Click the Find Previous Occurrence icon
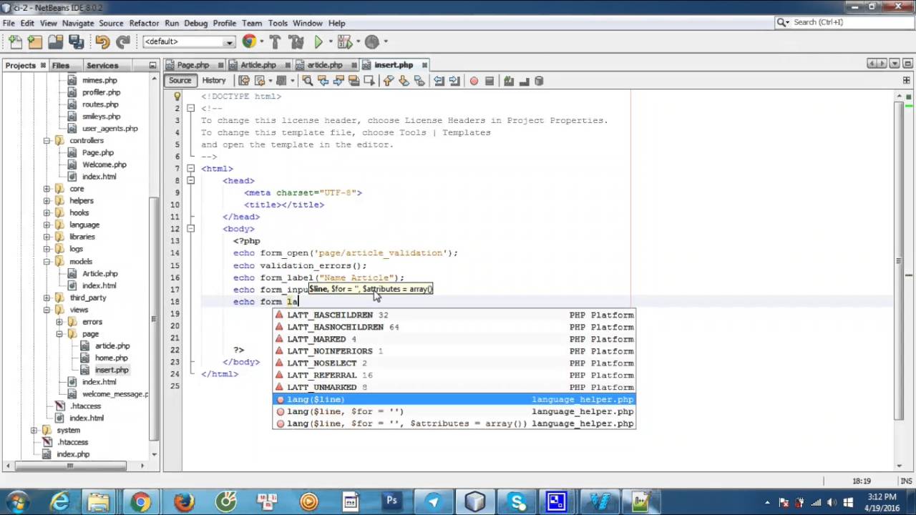The image size is (916, 515). pyautogui.click(x=323, y=81)
